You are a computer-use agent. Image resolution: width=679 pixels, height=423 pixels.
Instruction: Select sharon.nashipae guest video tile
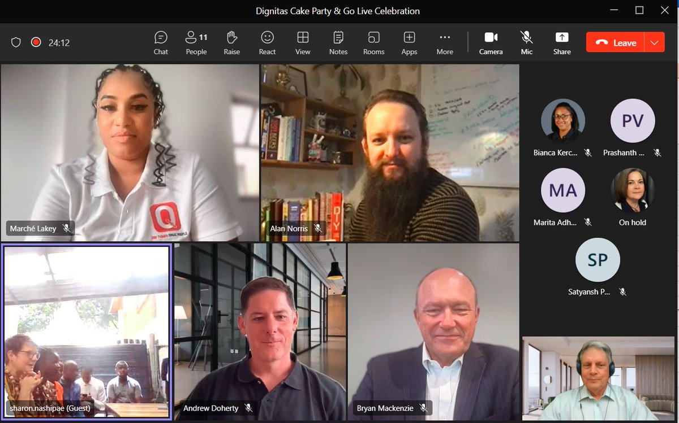pyautogui.click(x=87, y=332)
